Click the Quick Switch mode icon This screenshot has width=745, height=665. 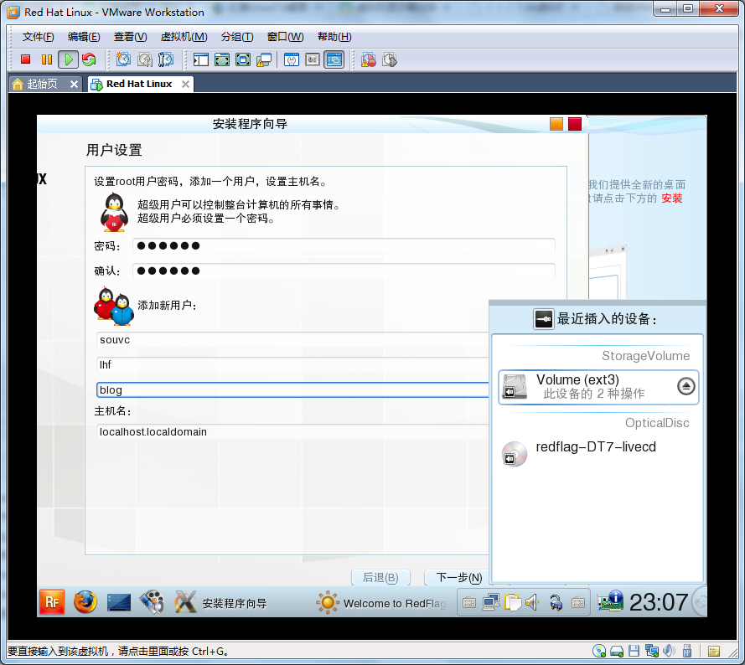point(222,59)
